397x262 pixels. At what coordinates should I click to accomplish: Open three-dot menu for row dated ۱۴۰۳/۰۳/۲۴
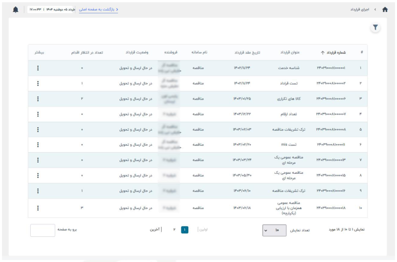pos(38,160)
